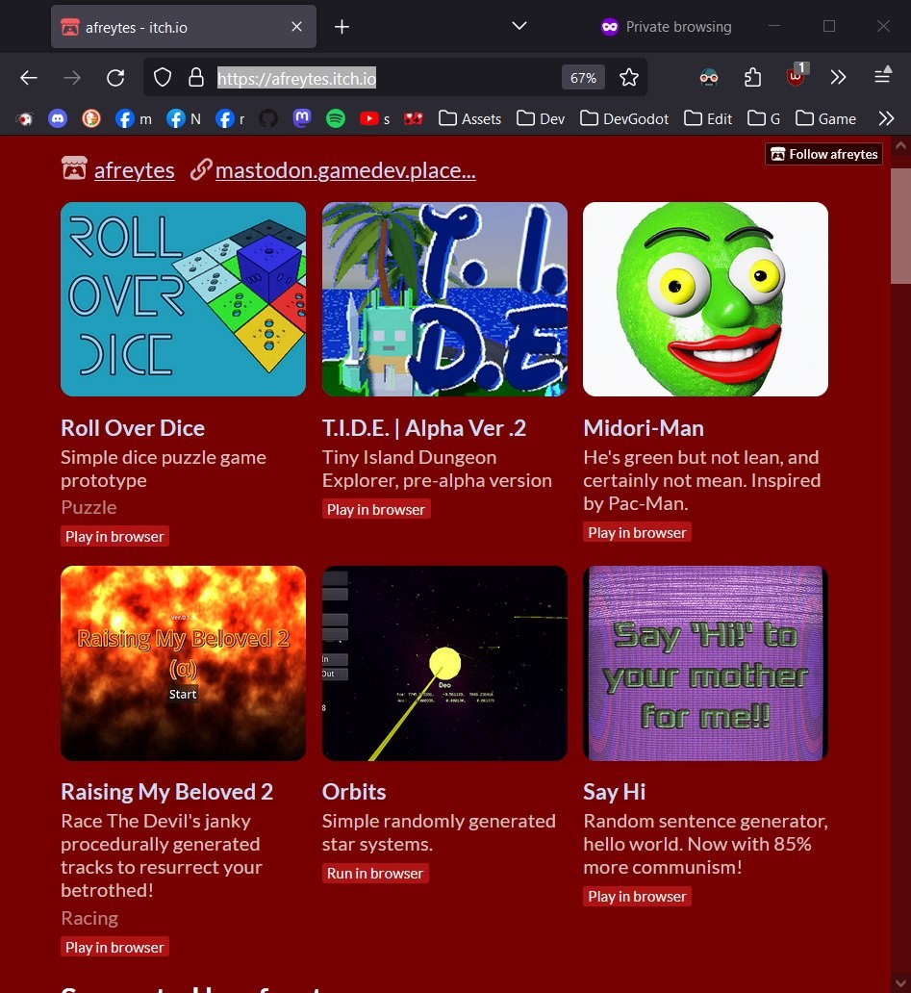Click the page's vertical scrollbar thumb
This screenshot has width=911, height=993.
point(900,226)
